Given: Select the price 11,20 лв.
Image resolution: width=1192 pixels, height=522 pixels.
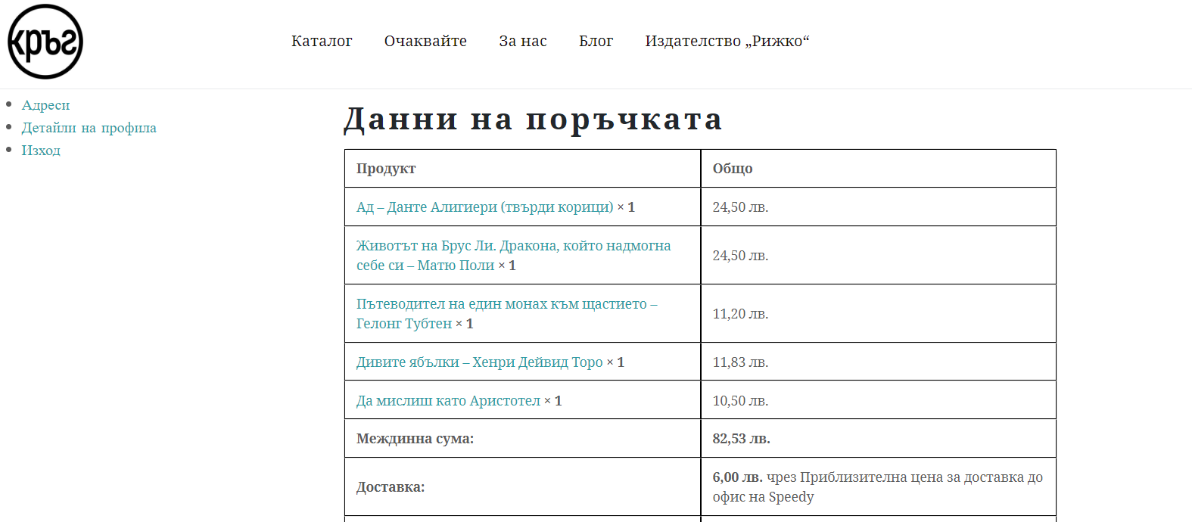Looking at the screenshot, I should click(x=740, y=313).
